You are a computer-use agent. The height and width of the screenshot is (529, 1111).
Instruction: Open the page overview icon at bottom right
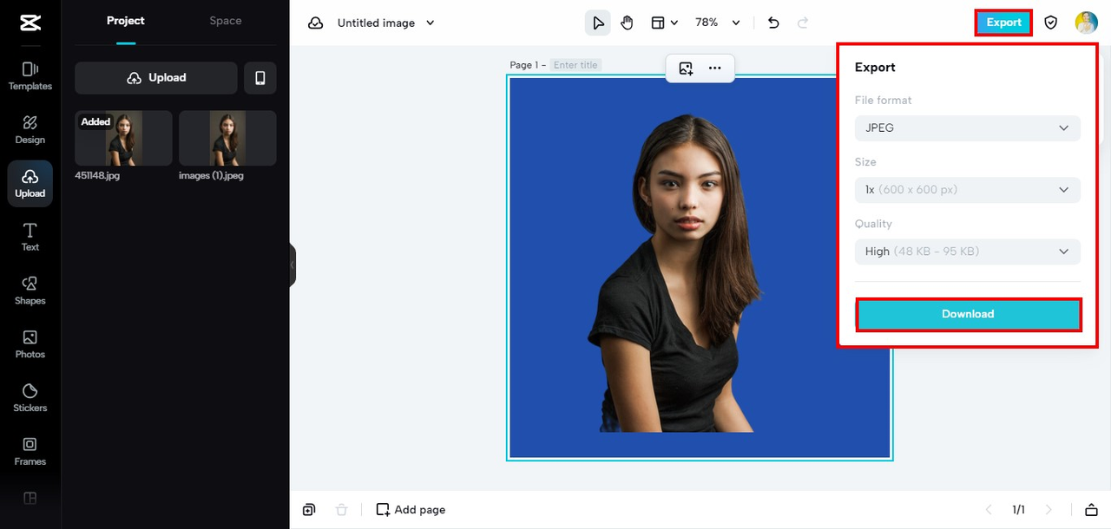coord(1091,510)
